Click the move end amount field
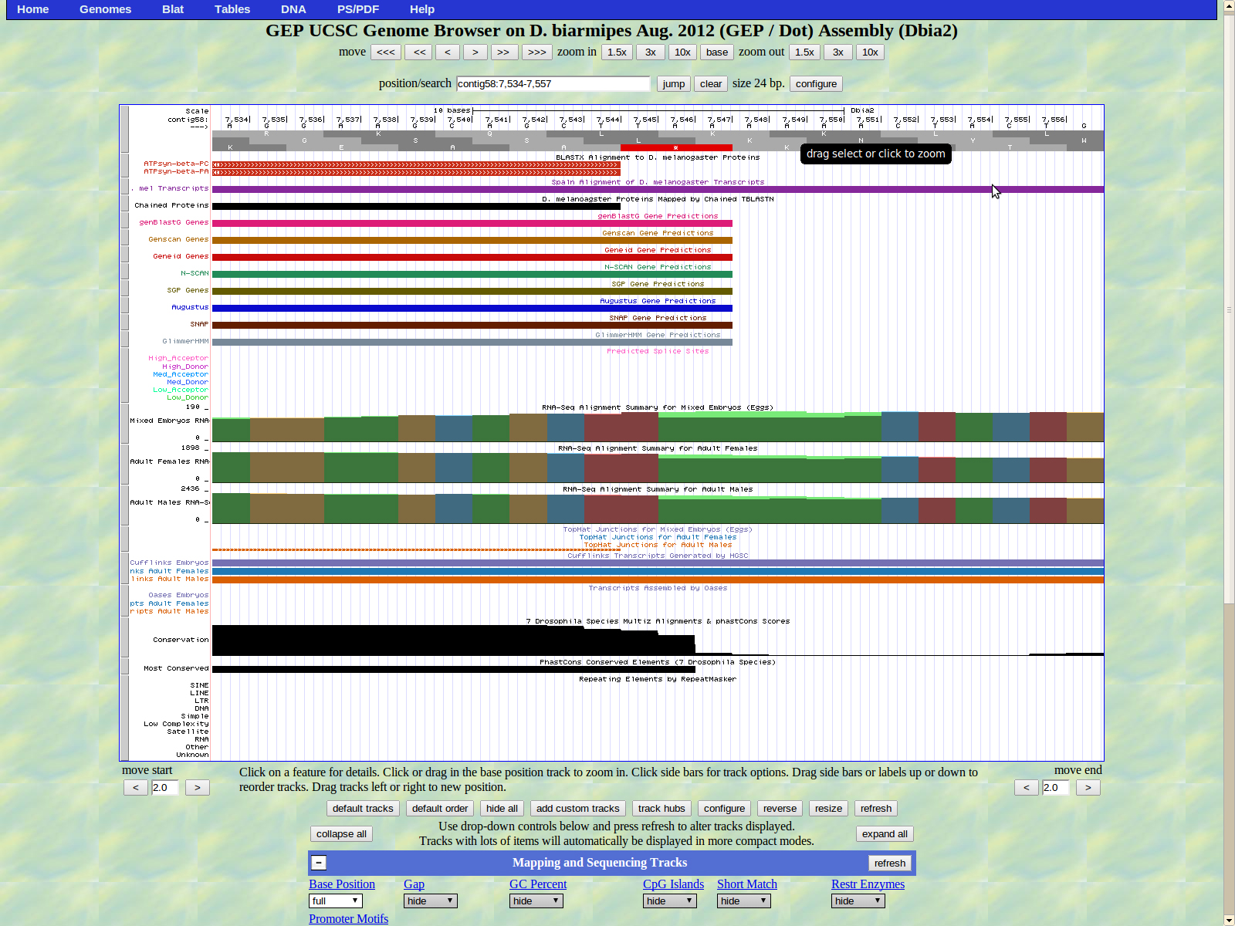This screenshot has height=926, width=1235. tap(1056, 788)
